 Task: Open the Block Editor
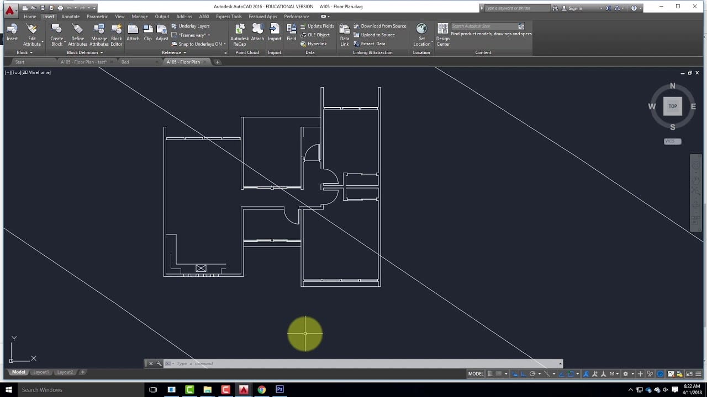[x=117, y=30]
